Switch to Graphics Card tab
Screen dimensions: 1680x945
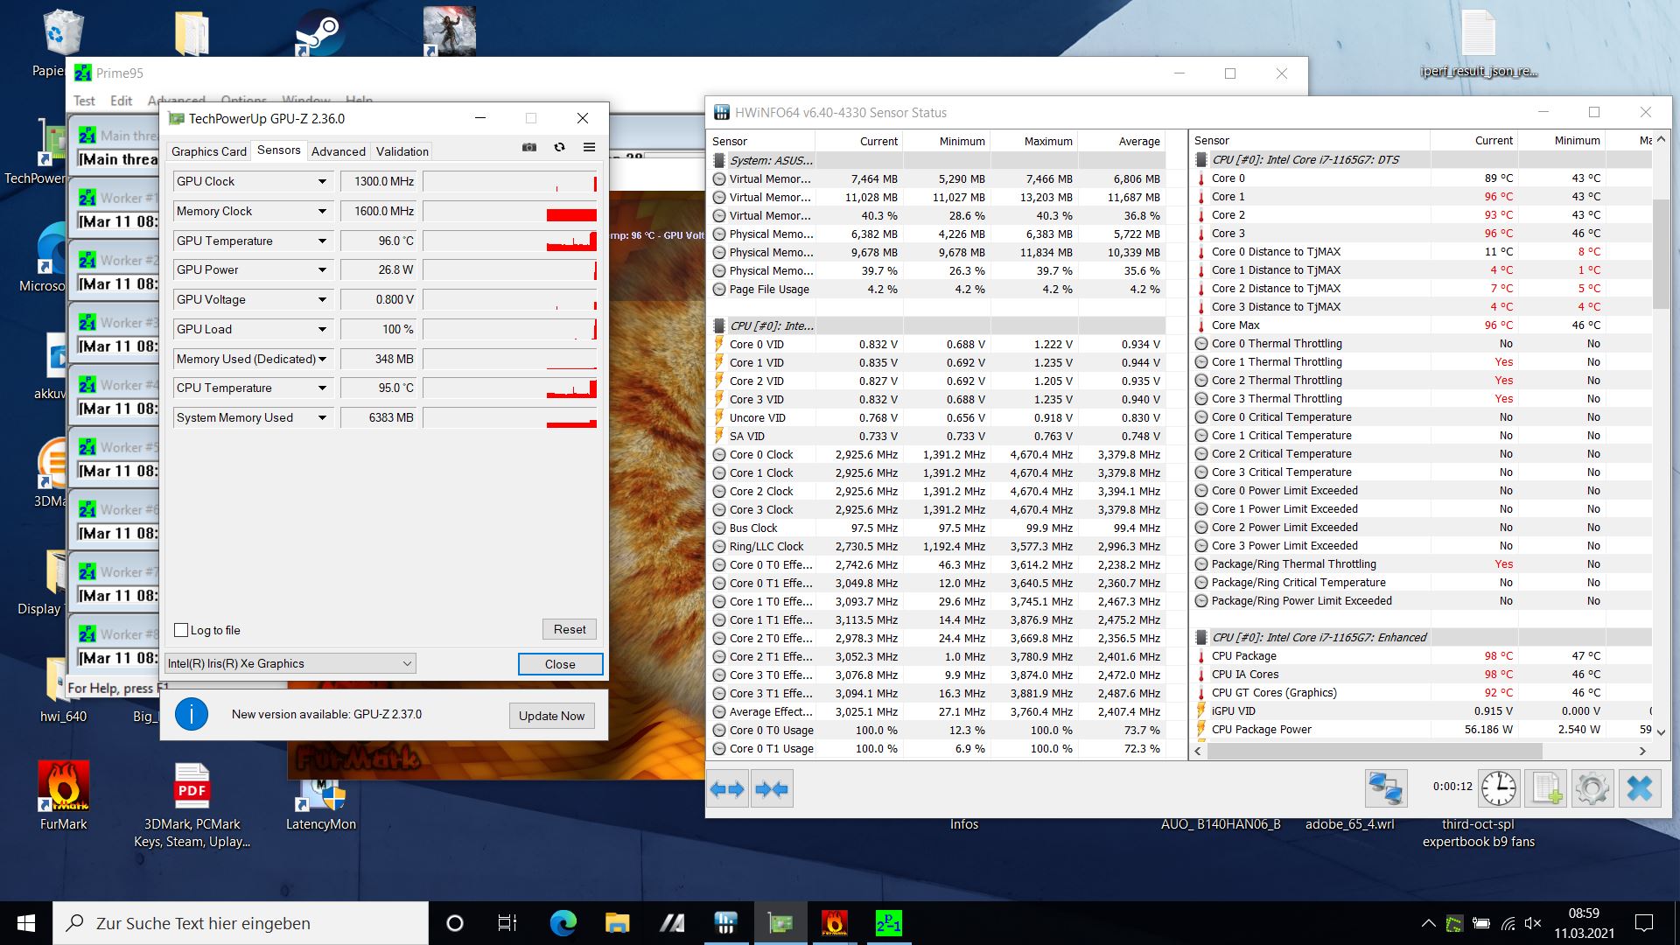[208, 151]
